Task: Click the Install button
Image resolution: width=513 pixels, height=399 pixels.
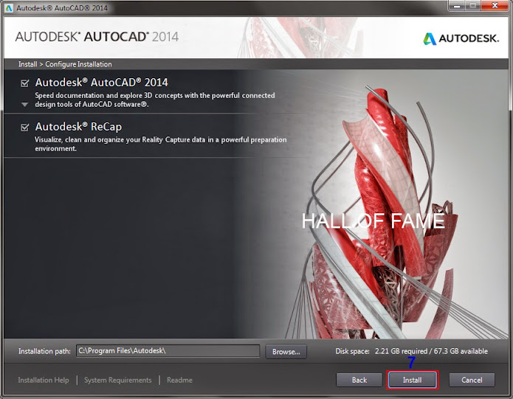Action: [412, 380]
